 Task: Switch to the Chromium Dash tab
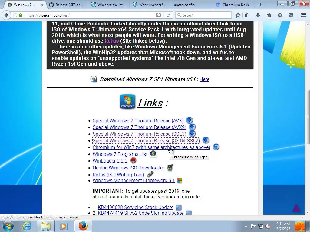pyautogui.click(x=233, y=5)
